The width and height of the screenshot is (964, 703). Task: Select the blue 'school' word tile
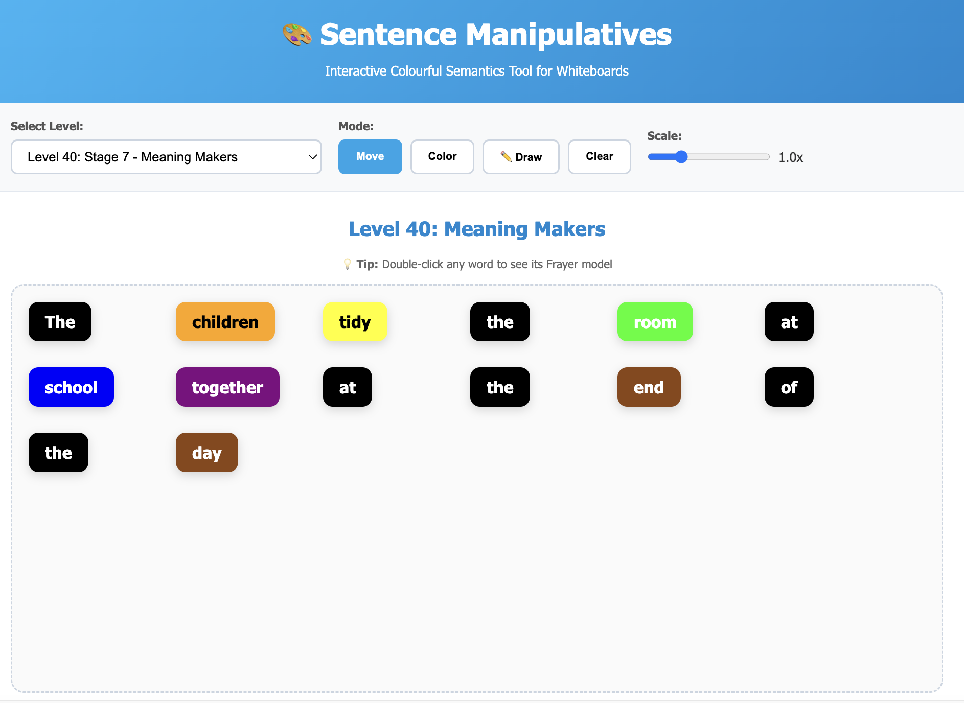pyautogui.click(x=71, y=387)
